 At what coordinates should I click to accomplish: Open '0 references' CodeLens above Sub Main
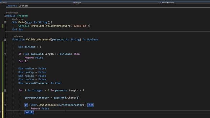coord(18,19)
